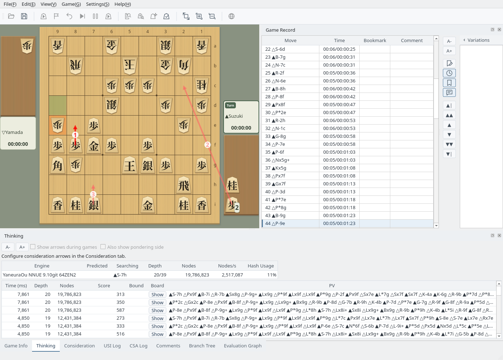Toggle the comment column speech icon

pyautogui.click(x=449, y=93)
